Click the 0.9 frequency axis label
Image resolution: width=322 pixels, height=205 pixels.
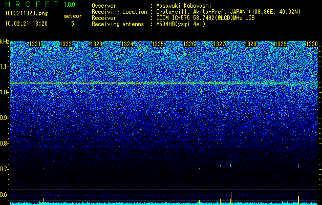pyautogui.click(x=5, y=118)
